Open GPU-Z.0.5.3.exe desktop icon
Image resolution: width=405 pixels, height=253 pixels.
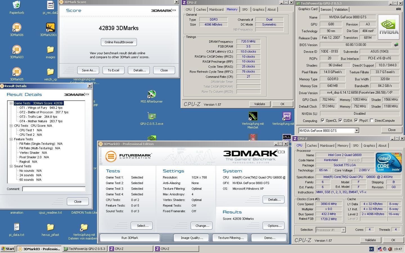(152, 116)
